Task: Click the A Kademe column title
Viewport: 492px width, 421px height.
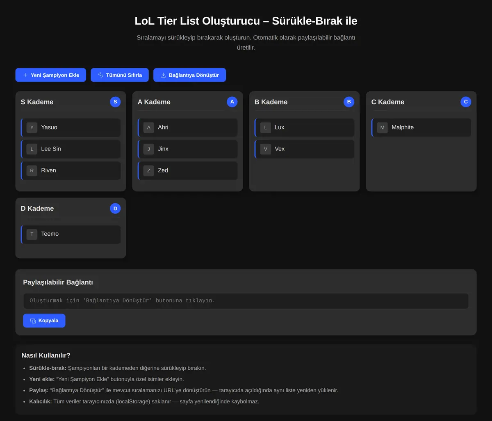Action: (x=154, y=102)
